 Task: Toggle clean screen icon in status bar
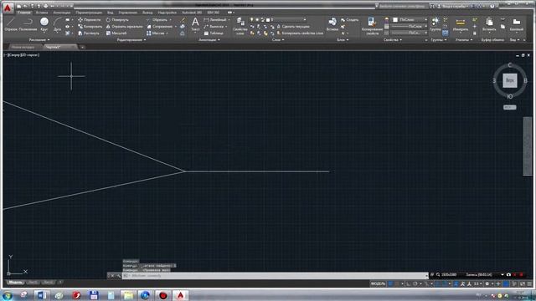click(523, 283)
